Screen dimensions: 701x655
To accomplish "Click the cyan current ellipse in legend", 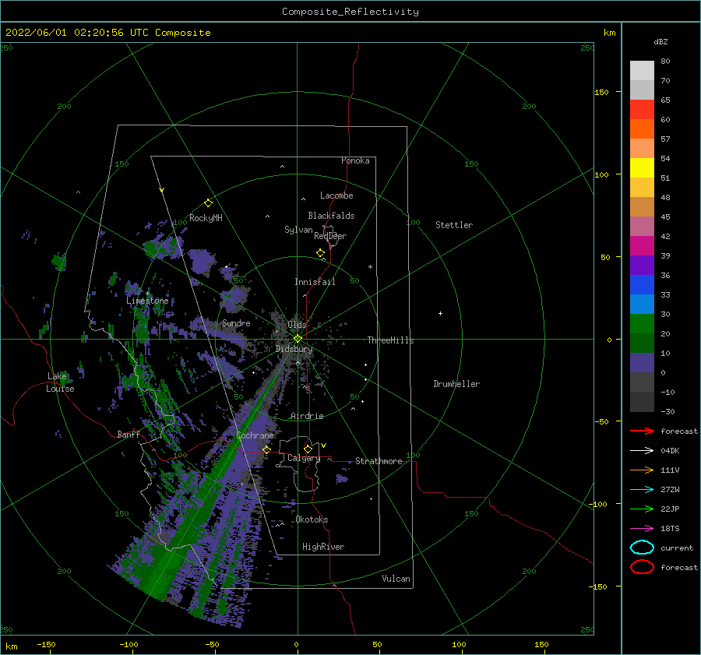I will pos(642,548).
